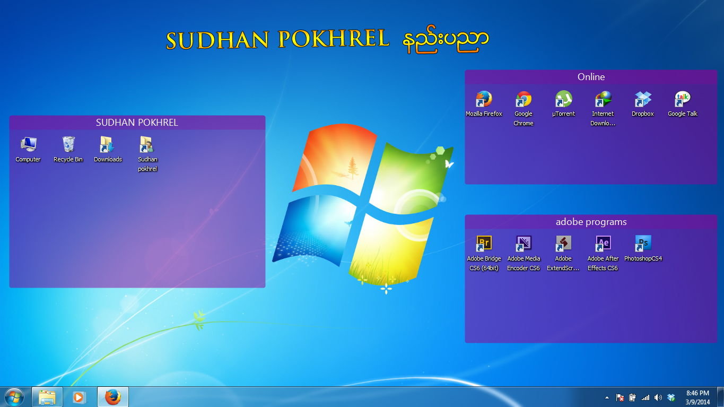Screen dimensions: 724x407
Task: Select the Sudhan pokhrel user folder icon
Action: (147, 154)
